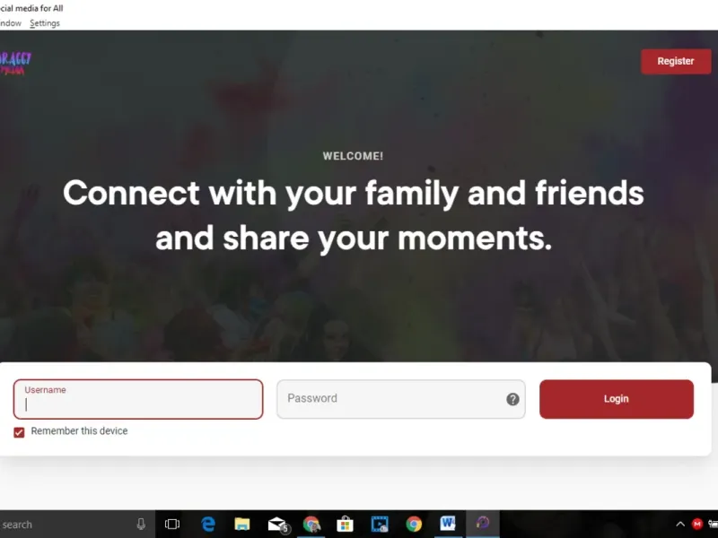Open Microsoft Edge from the taskbar
Screen dimensions: 718x538
208,524
